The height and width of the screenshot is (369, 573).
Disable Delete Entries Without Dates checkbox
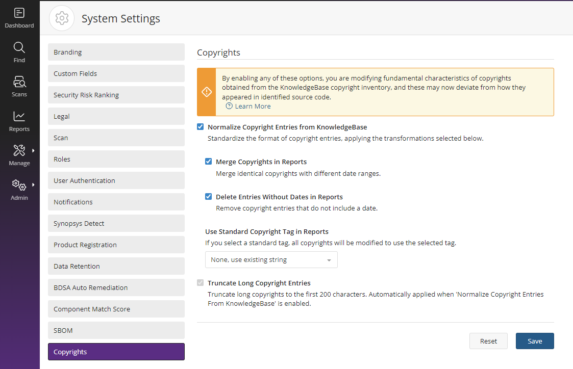(209, 197)
